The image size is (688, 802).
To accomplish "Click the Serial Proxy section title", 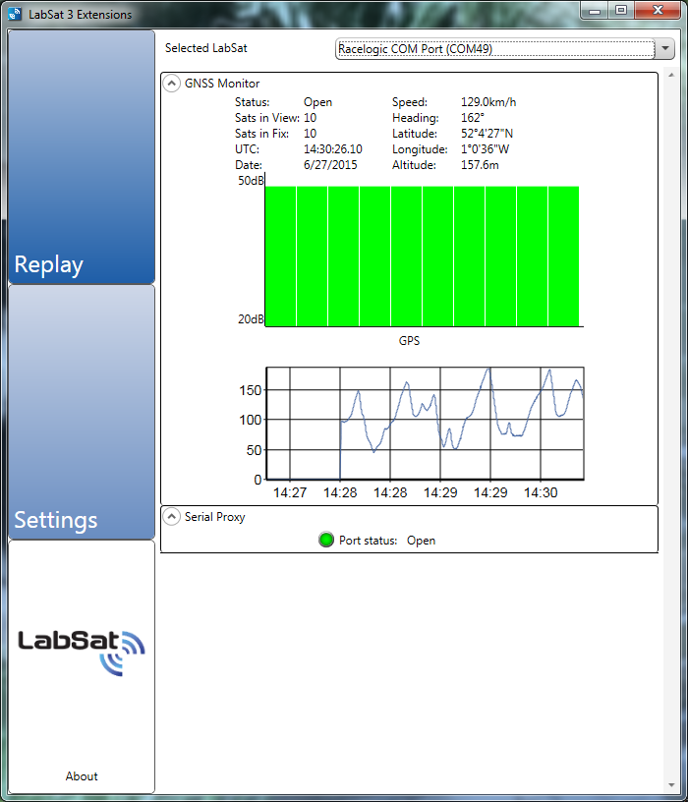I will 215,517.
